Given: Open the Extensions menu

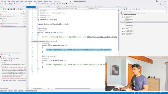Looking at the screenshot, I should [40, 1].
